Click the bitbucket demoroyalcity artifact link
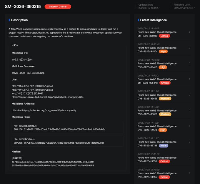Image resolution: width=200 pixels, height=184 pixels. (x=44, y=110)
